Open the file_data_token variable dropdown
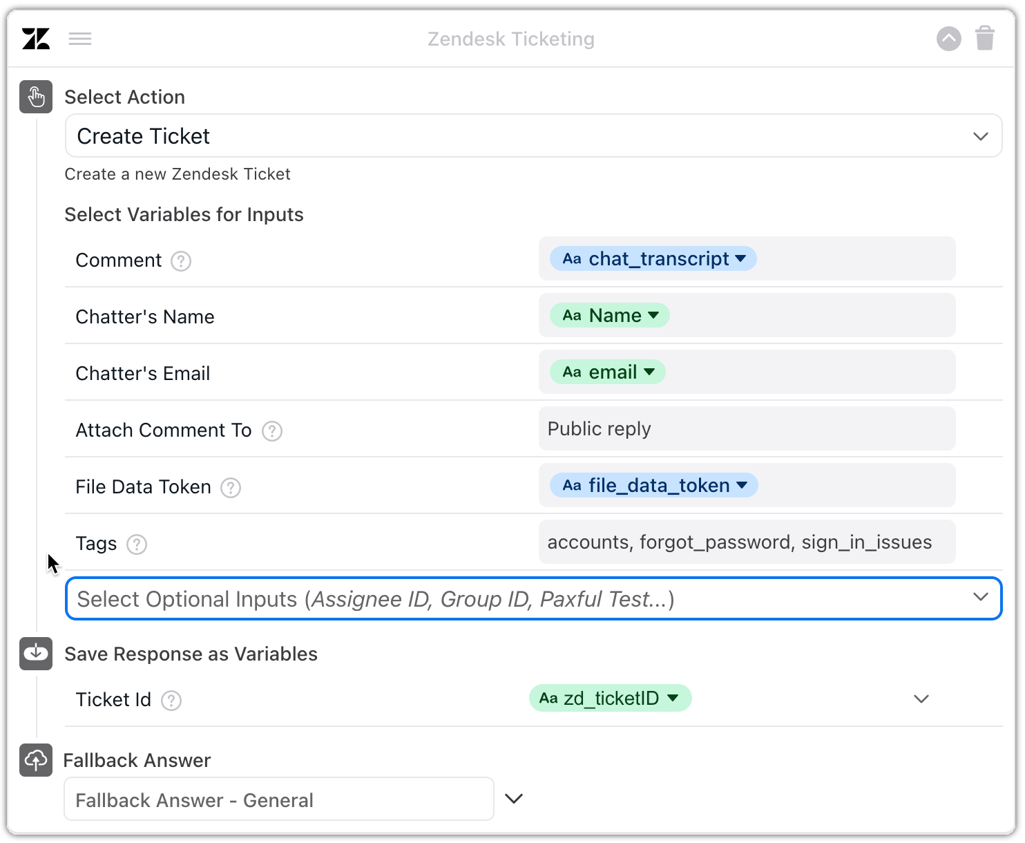The image size is (1025, 843). pos(742,486)
